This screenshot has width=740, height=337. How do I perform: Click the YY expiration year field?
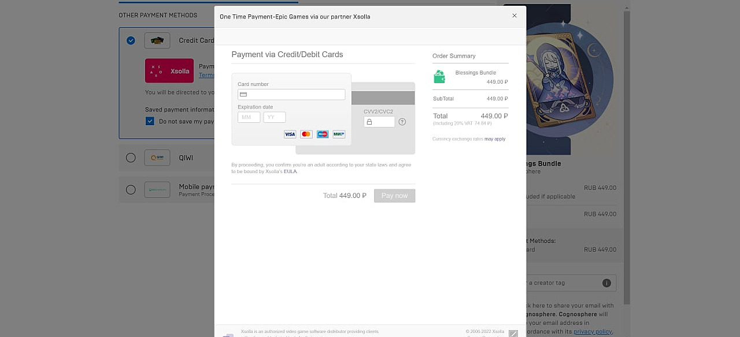(x=275, y=117)
